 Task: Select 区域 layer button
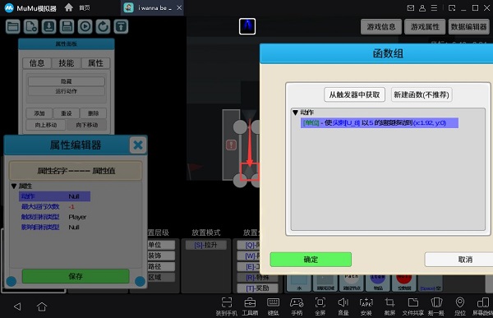[x=161, y=277]
